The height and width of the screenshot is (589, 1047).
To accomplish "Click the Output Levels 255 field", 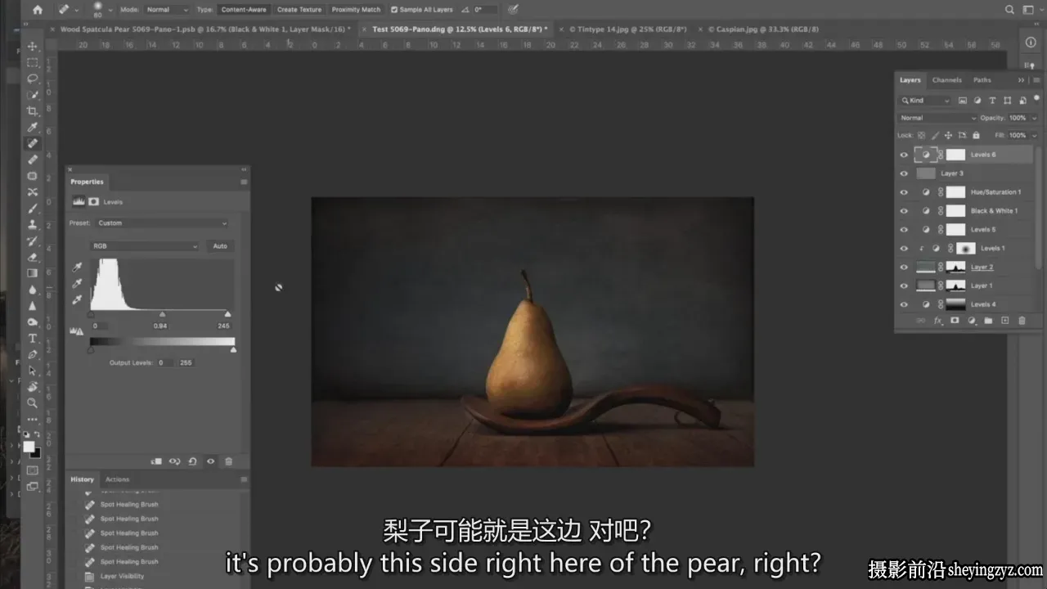I will [186, 362].
